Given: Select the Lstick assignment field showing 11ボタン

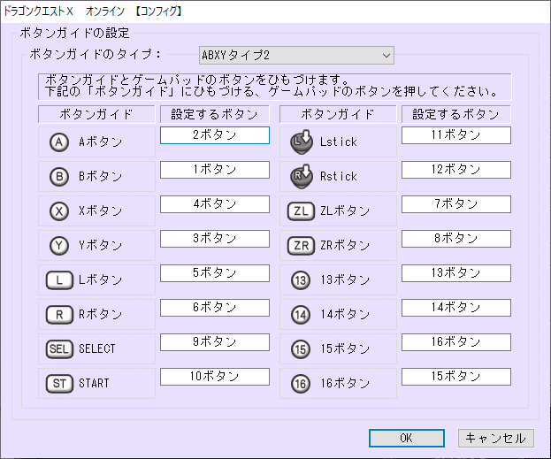Looking at the screenshot, I should point(456,135).
